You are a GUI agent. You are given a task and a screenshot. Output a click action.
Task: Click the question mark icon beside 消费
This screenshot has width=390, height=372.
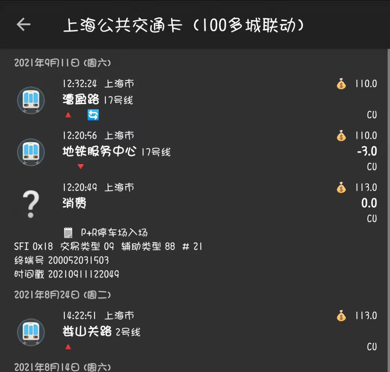pos(31,204)
